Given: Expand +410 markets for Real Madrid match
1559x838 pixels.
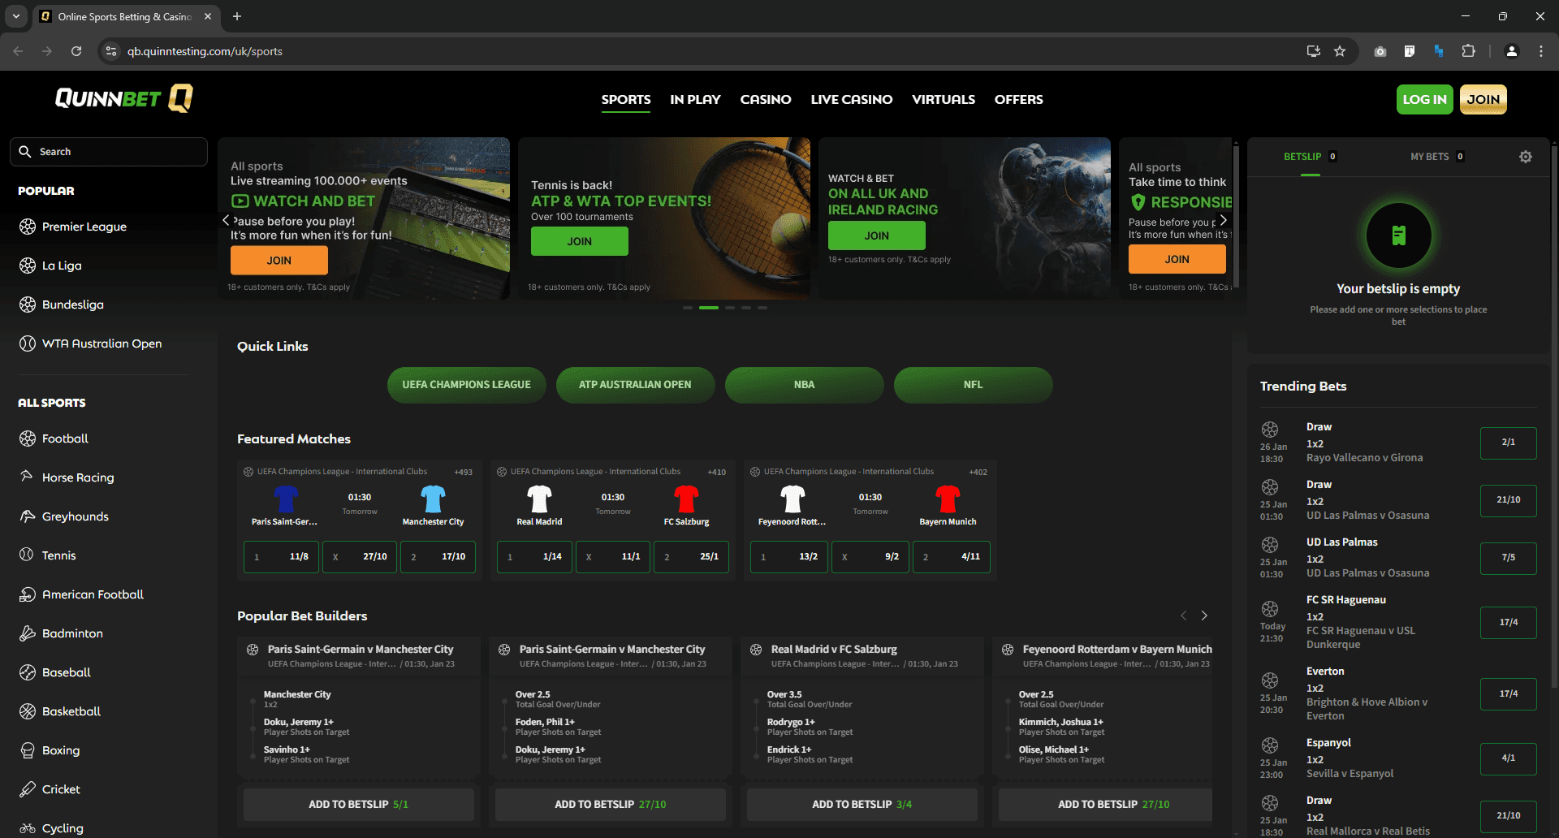Looking at the screenshot, I should 716,472.
